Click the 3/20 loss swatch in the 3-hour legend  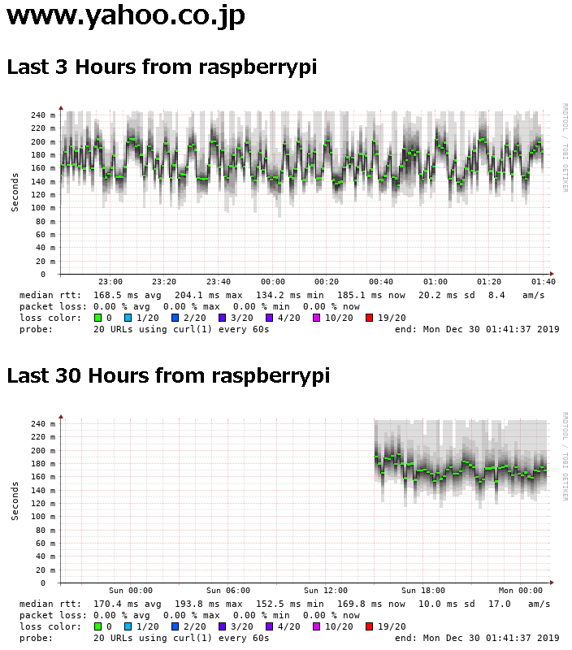pos(222,318)
